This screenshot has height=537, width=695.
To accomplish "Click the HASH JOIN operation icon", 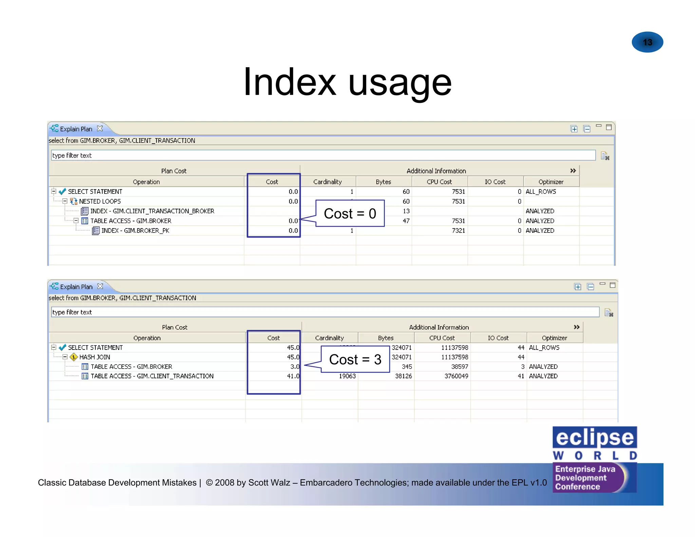I will [x=74, y=357].
